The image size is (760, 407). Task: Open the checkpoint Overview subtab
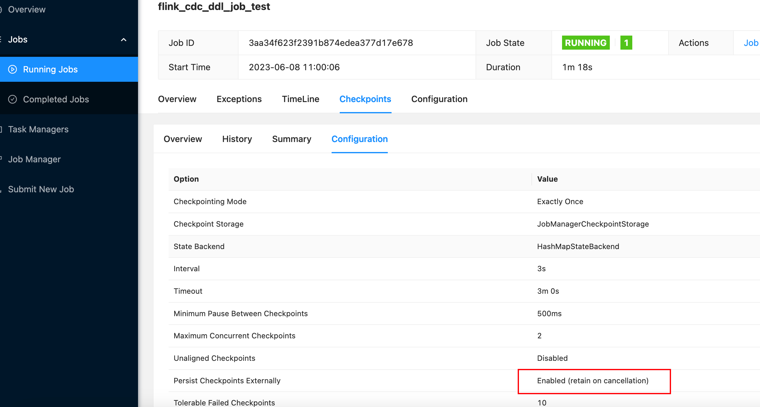coord(183,139)
